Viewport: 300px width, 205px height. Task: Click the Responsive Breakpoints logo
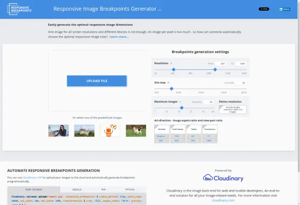click(x=19, y=9)
